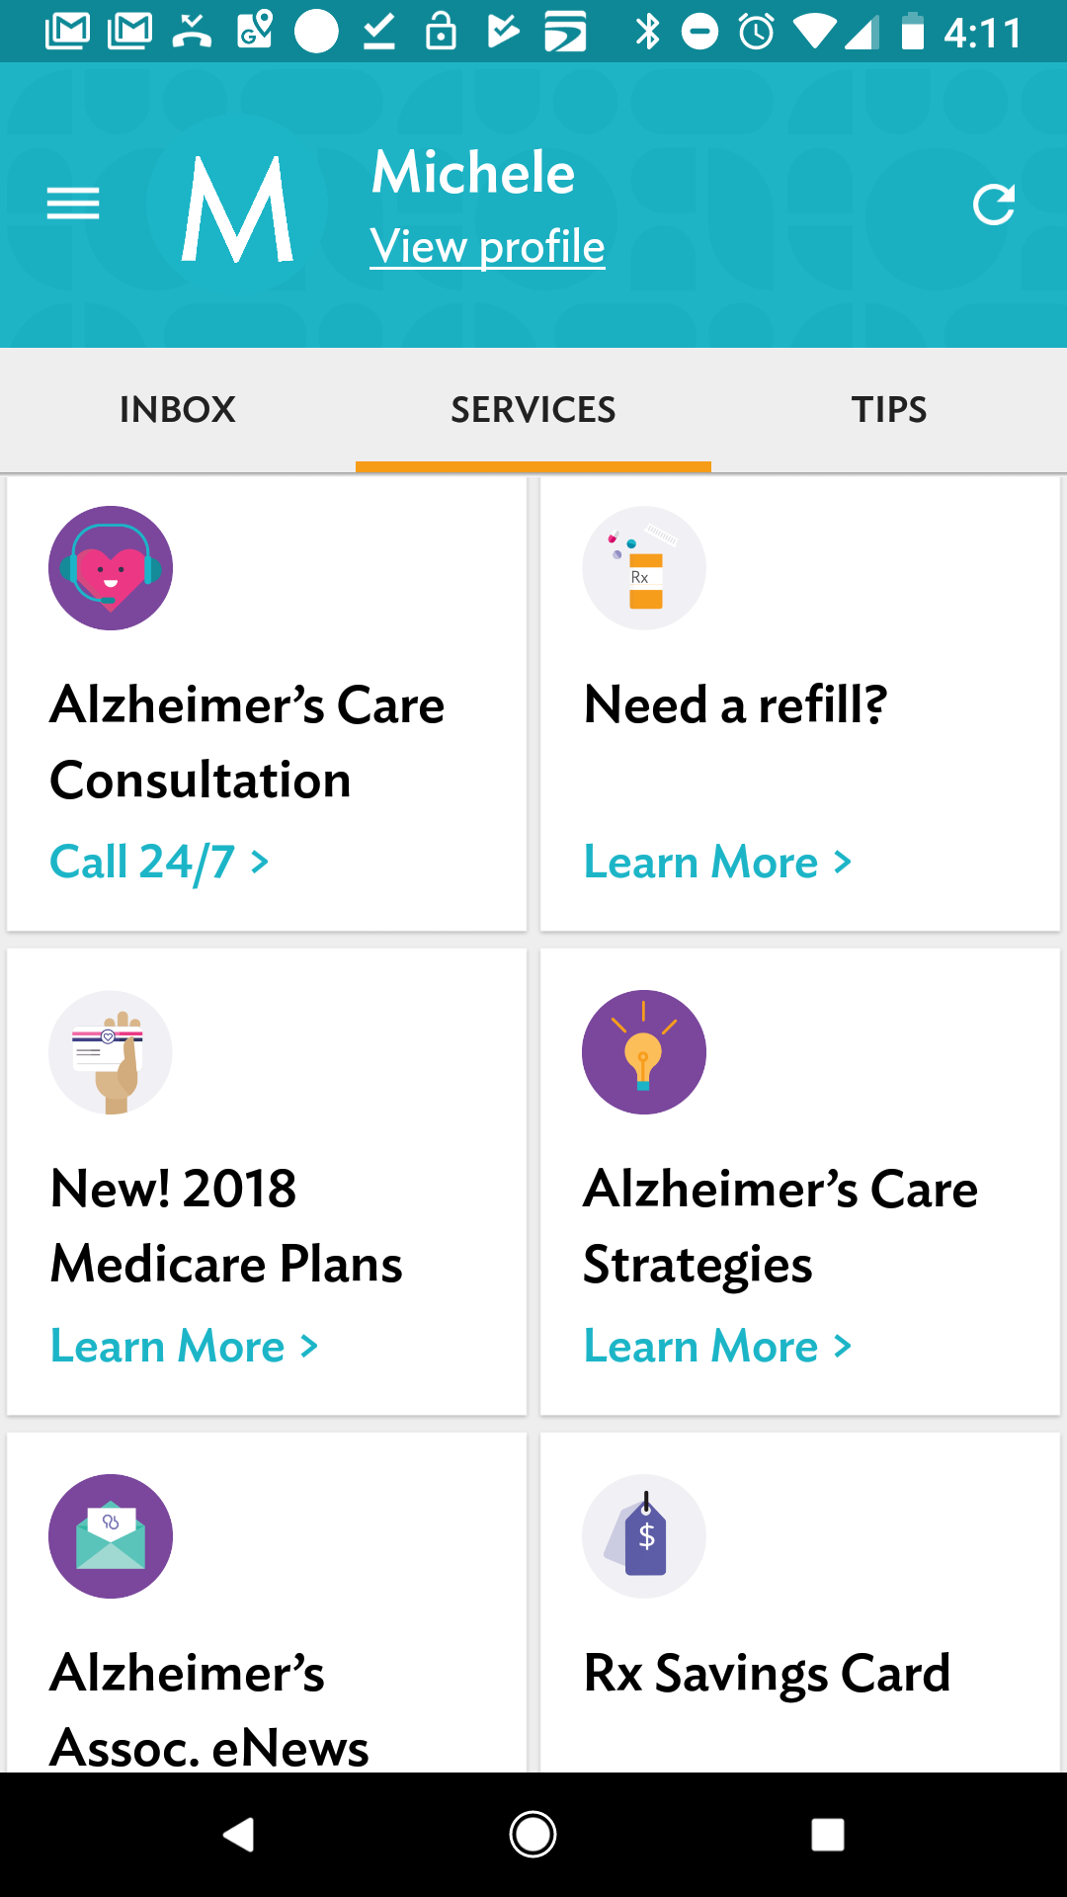This screenshot has height=1897, width=1067.
Task: Tap Learn More under Medicare Plans
Action: pyautogui.click(x=184, y=1346)
